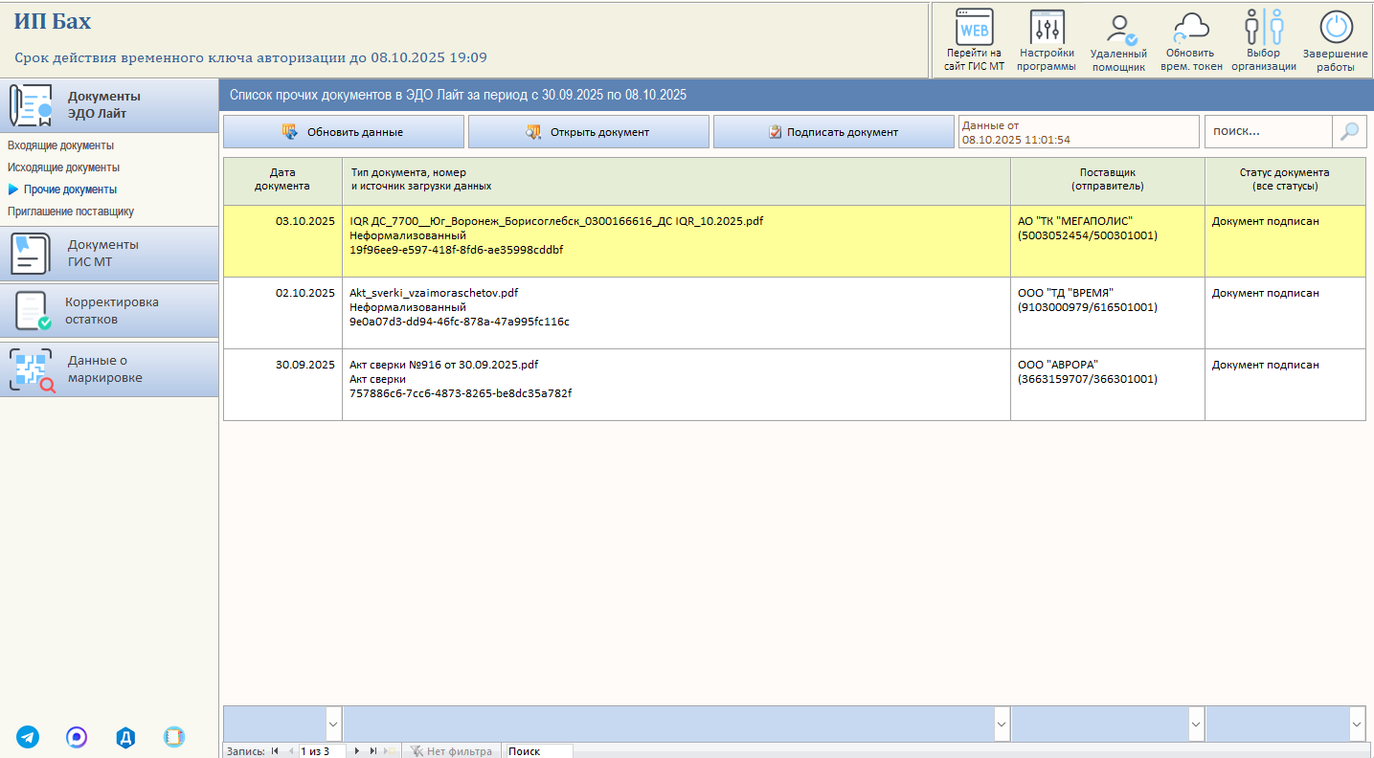Select row dated 03.10.2025

click(795, 241)
